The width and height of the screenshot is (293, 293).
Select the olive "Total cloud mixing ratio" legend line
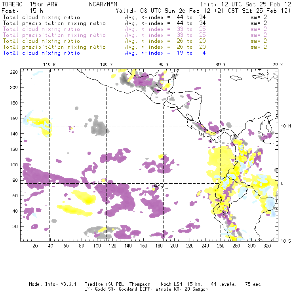42,41
